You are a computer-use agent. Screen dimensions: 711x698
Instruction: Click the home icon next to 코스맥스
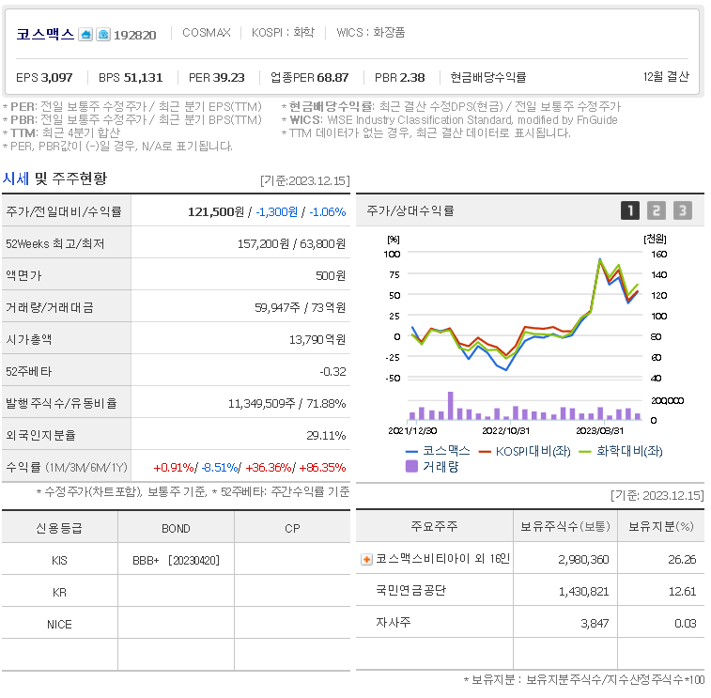pyautogui.click(x=85, y=34)
